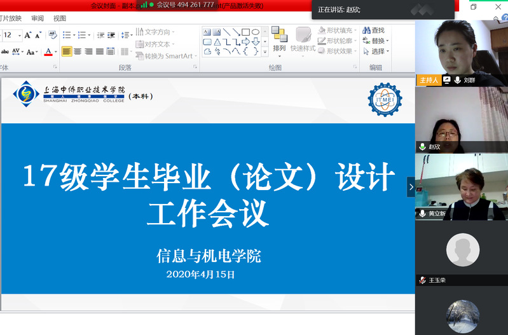Screen dimensions: 508x335
Task: Click the 替换 (Replace) button
Action: click(375, 41)
